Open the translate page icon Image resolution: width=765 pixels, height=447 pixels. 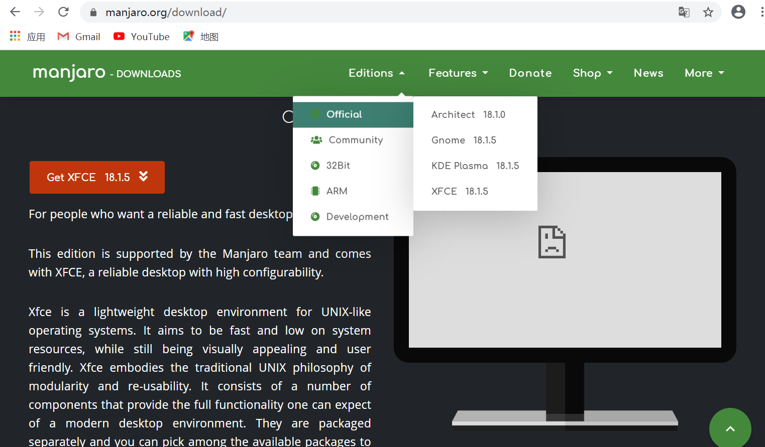point(684,12)
